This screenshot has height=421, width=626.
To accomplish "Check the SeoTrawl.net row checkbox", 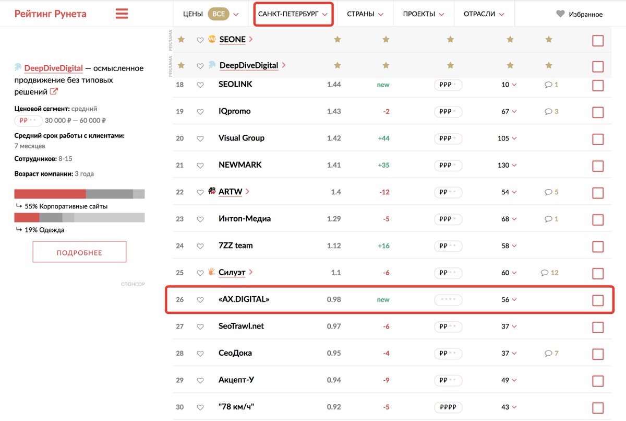I will point(598,327).
